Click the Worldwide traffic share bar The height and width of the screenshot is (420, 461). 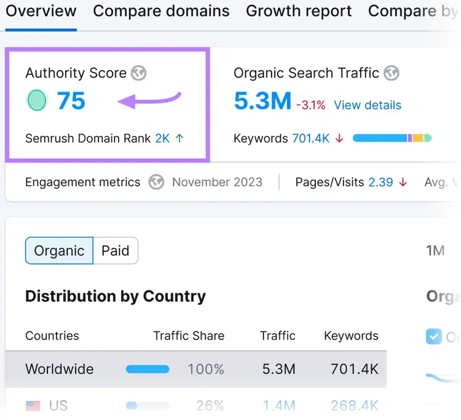coord(148,369)
